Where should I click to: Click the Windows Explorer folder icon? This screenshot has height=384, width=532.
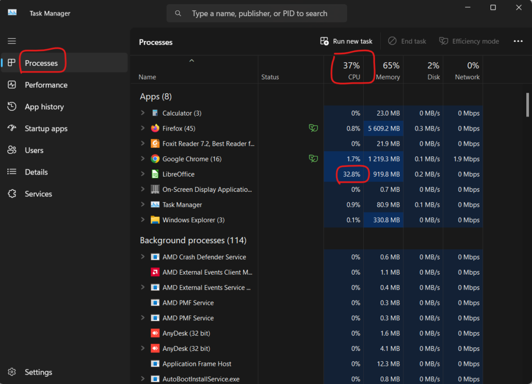[x=155, y=220]
